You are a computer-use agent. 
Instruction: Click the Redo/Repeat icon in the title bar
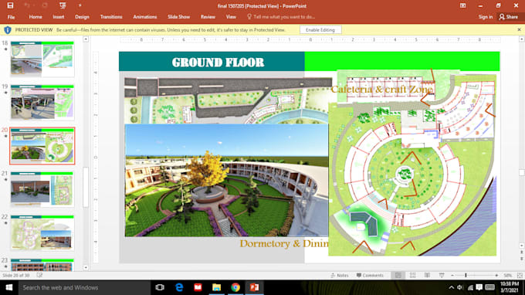pyautogui.click(x=45, y=5)
